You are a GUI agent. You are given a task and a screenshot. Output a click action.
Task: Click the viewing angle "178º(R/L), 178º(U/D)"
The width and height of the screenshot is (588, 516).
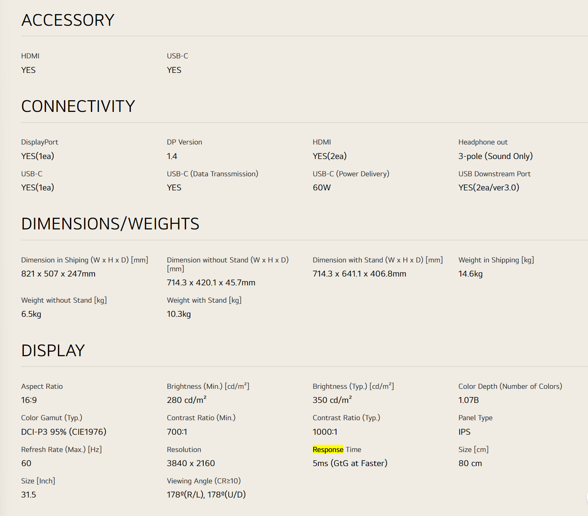click(x=206, y=495)
